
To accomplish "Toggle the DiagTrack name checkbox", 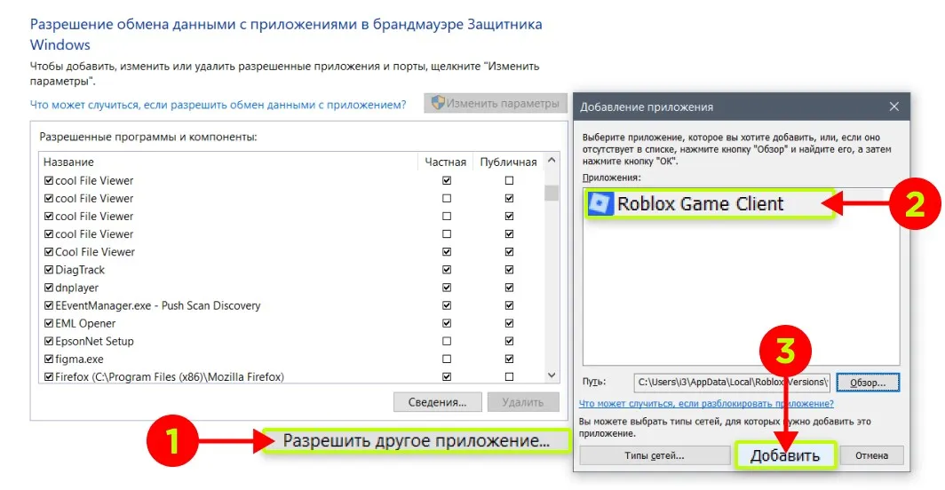I will [49, 269].
